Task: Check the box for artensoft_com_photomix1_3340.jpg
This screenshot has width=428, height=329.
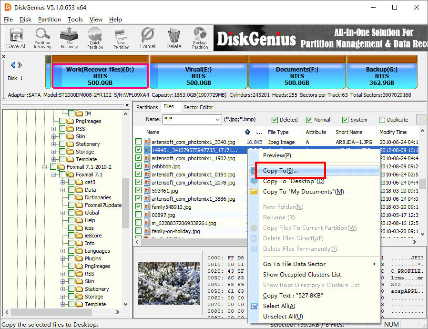Action: coord(138,142)
